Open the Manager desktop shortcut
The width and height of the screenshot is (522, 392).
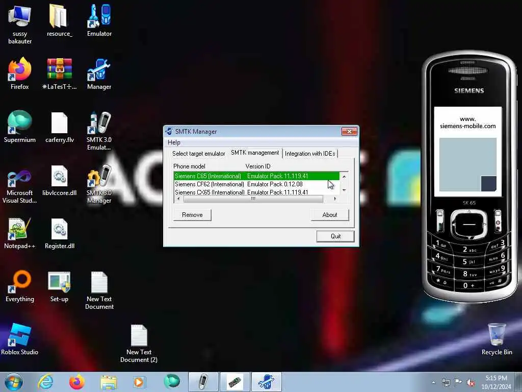coord(99,73)
